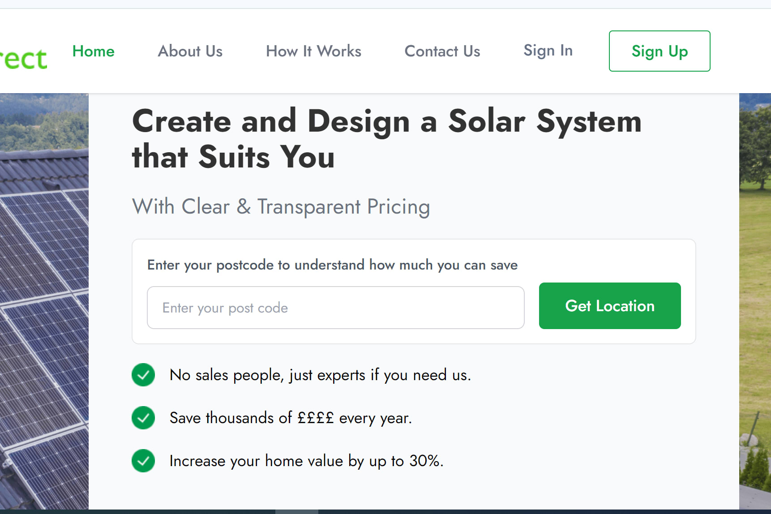Click the Sign In link

point(548,51)
